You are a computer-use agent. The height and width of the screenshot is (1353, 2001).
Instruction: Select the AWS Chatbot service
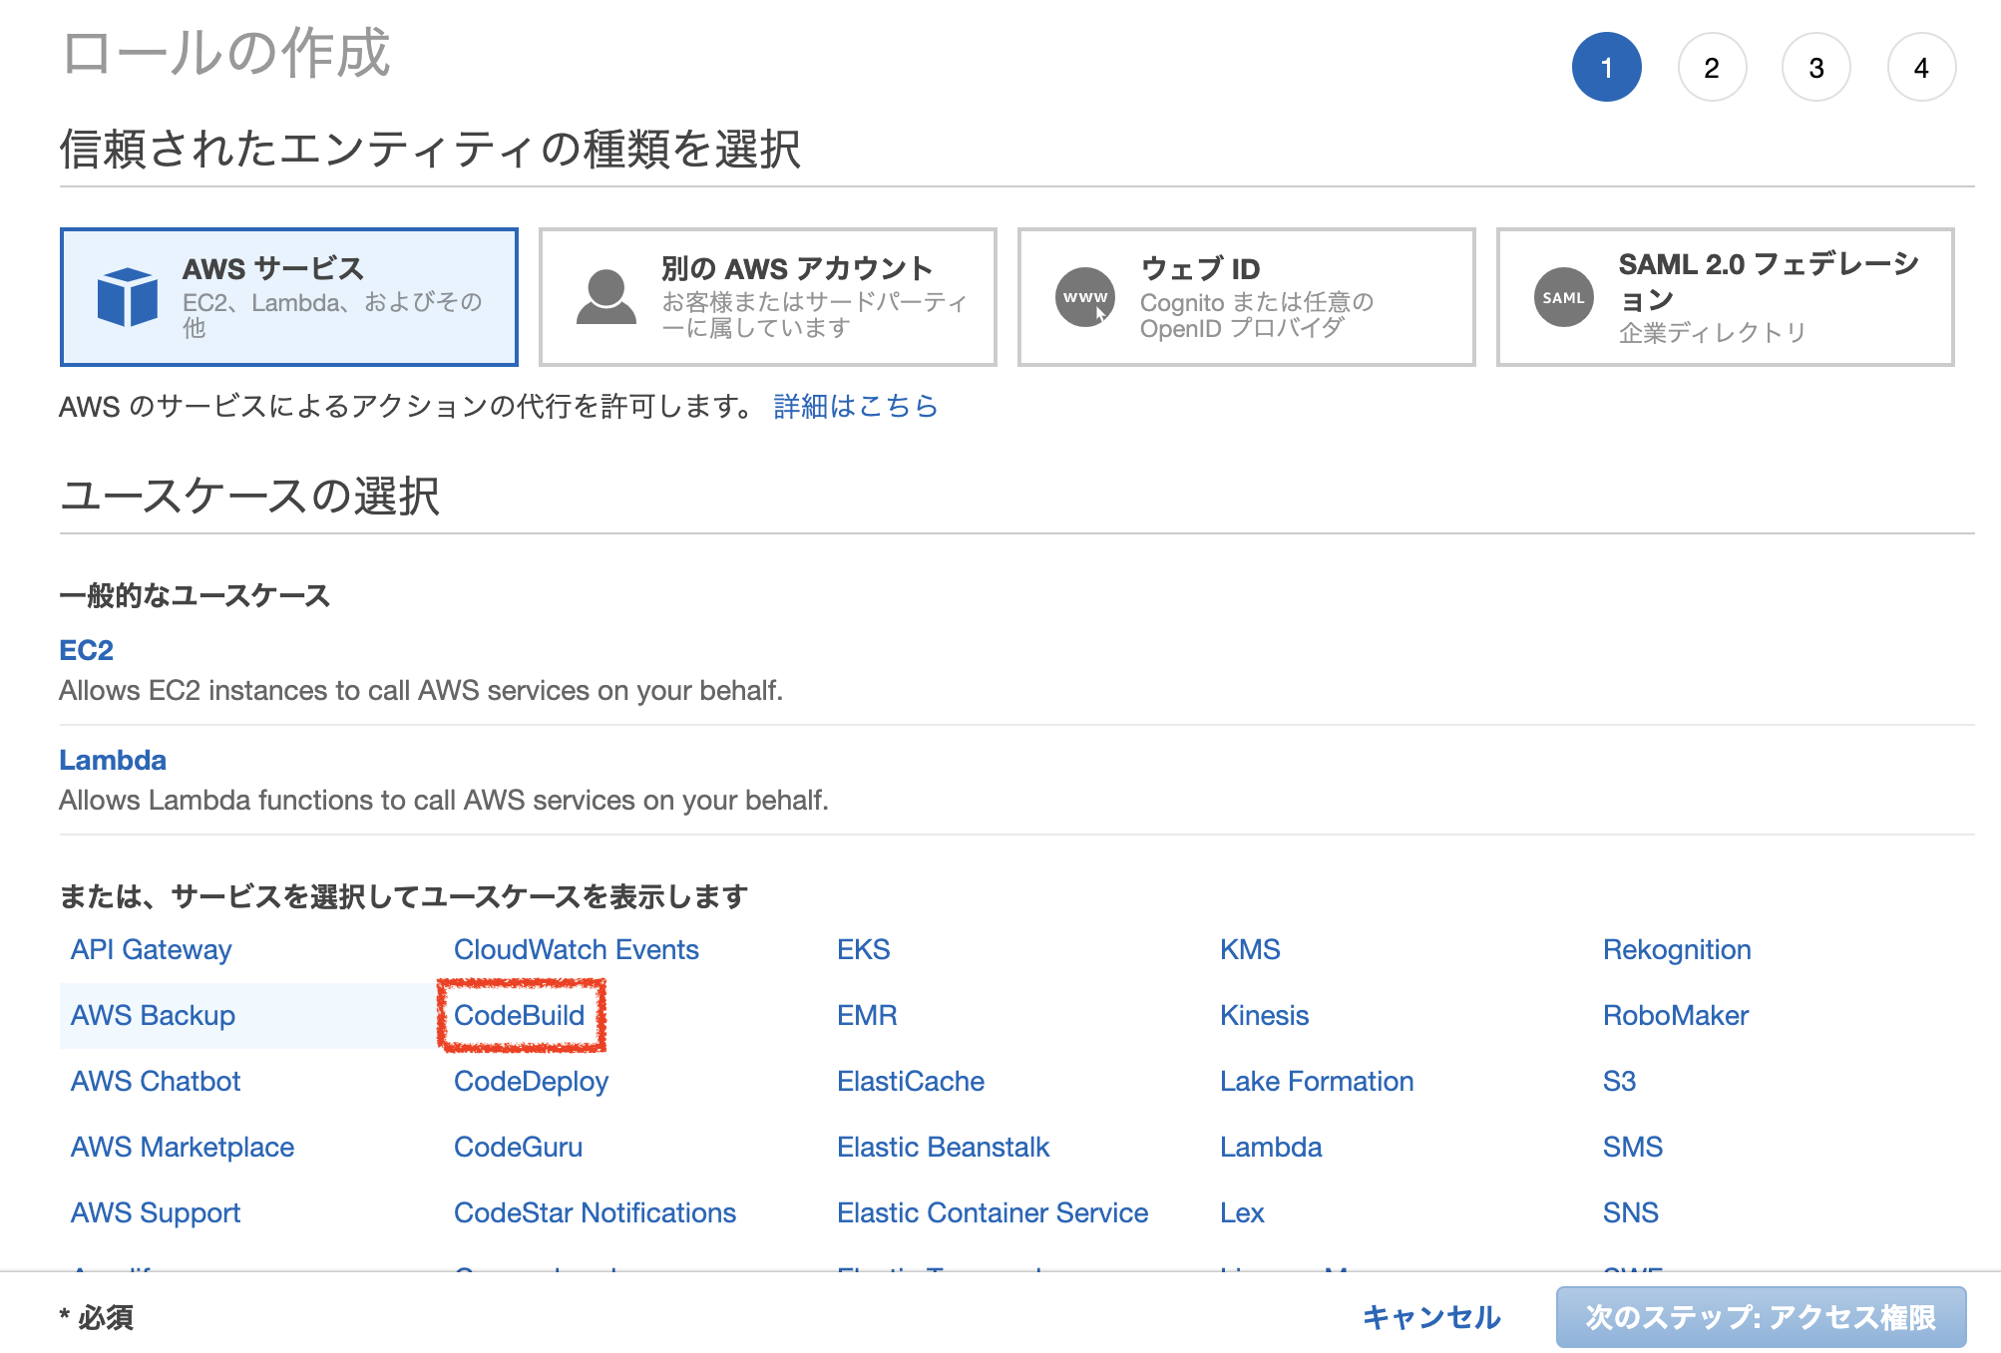click(156, 1081)
